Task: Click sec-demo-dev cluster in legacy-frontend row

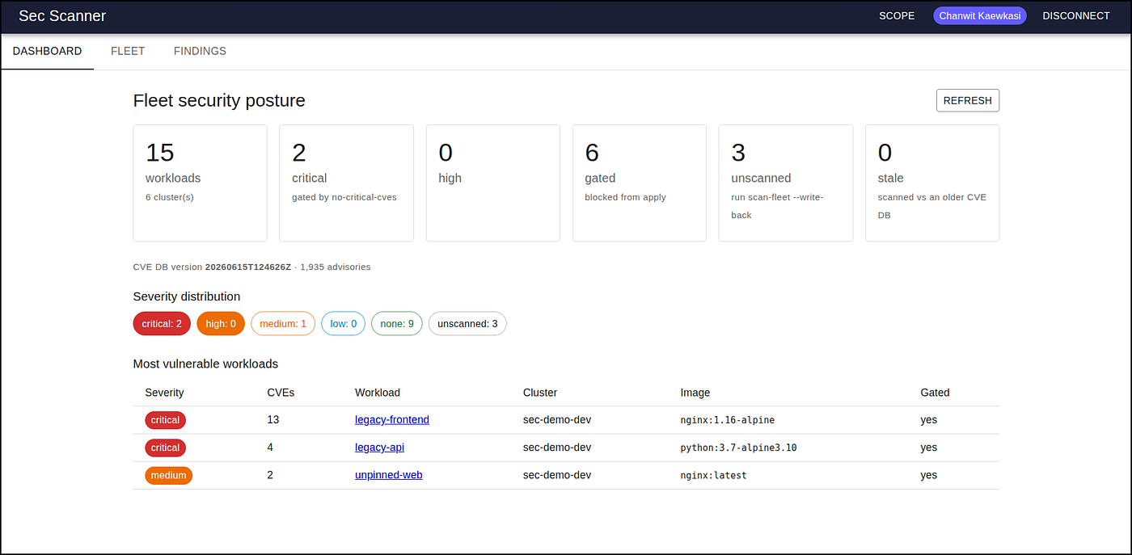Action: (557, 420)
